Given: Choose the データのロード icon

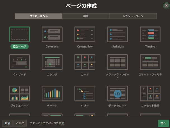Looking at the screenshot, I should pos(117,93).
